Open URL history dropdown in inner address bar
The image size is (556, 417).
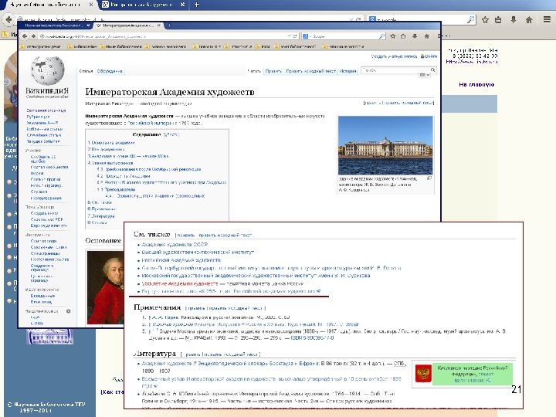[x=290, y=36]
